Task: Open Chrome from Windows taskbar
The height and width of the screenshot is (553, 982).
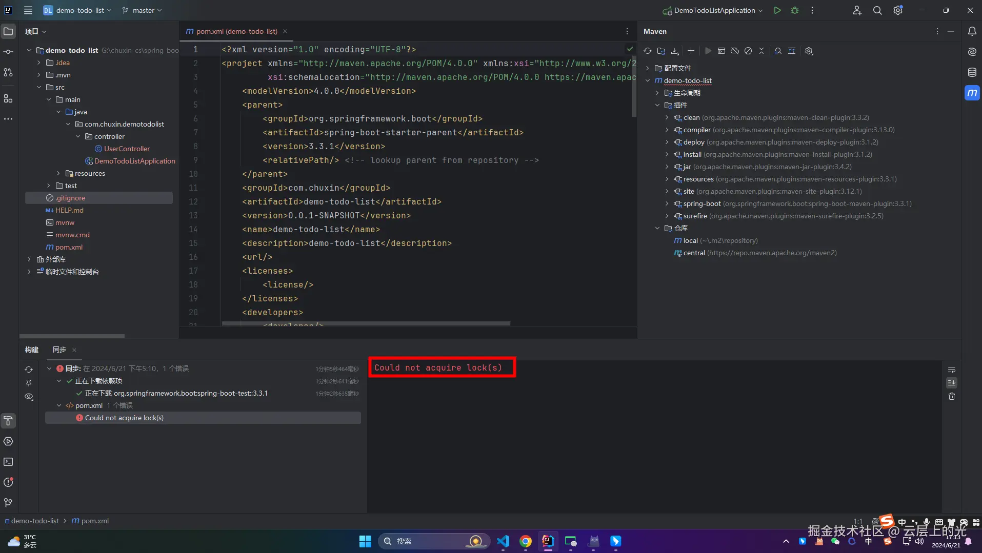Action: tap(525, 541)
